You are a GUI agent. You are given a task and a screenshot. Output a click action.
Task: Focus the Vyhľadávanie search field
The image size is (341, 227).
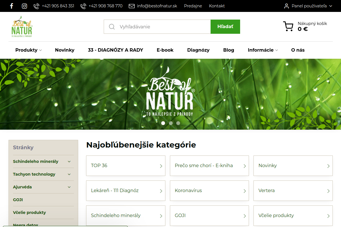(157, 27)
